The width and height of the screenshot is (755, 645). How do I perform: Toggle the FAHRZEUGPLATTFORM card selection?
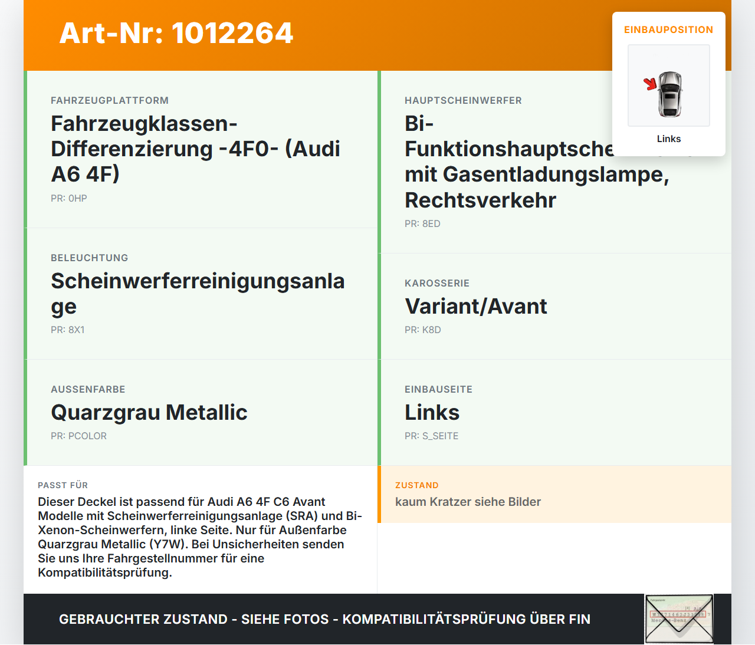coord(201,149)
